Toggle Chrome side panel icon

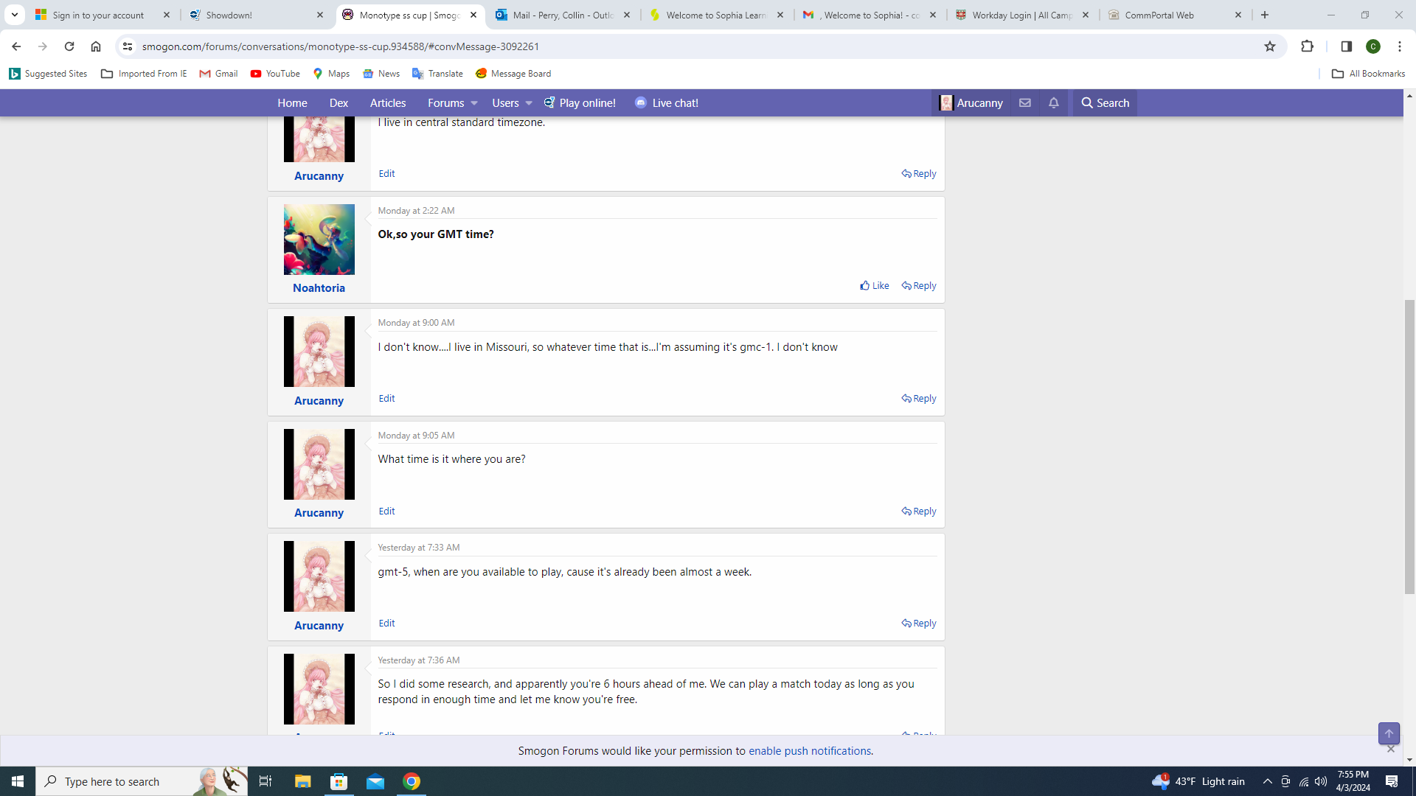click(1346, 46)
